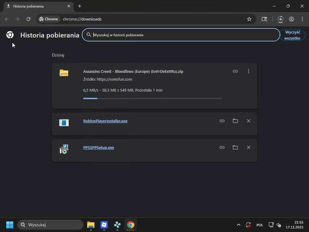This screenshot has height=232, width=309.
Task: Click the RobloxPlayerInstaller.exe file icon
Action: (64, 123)
